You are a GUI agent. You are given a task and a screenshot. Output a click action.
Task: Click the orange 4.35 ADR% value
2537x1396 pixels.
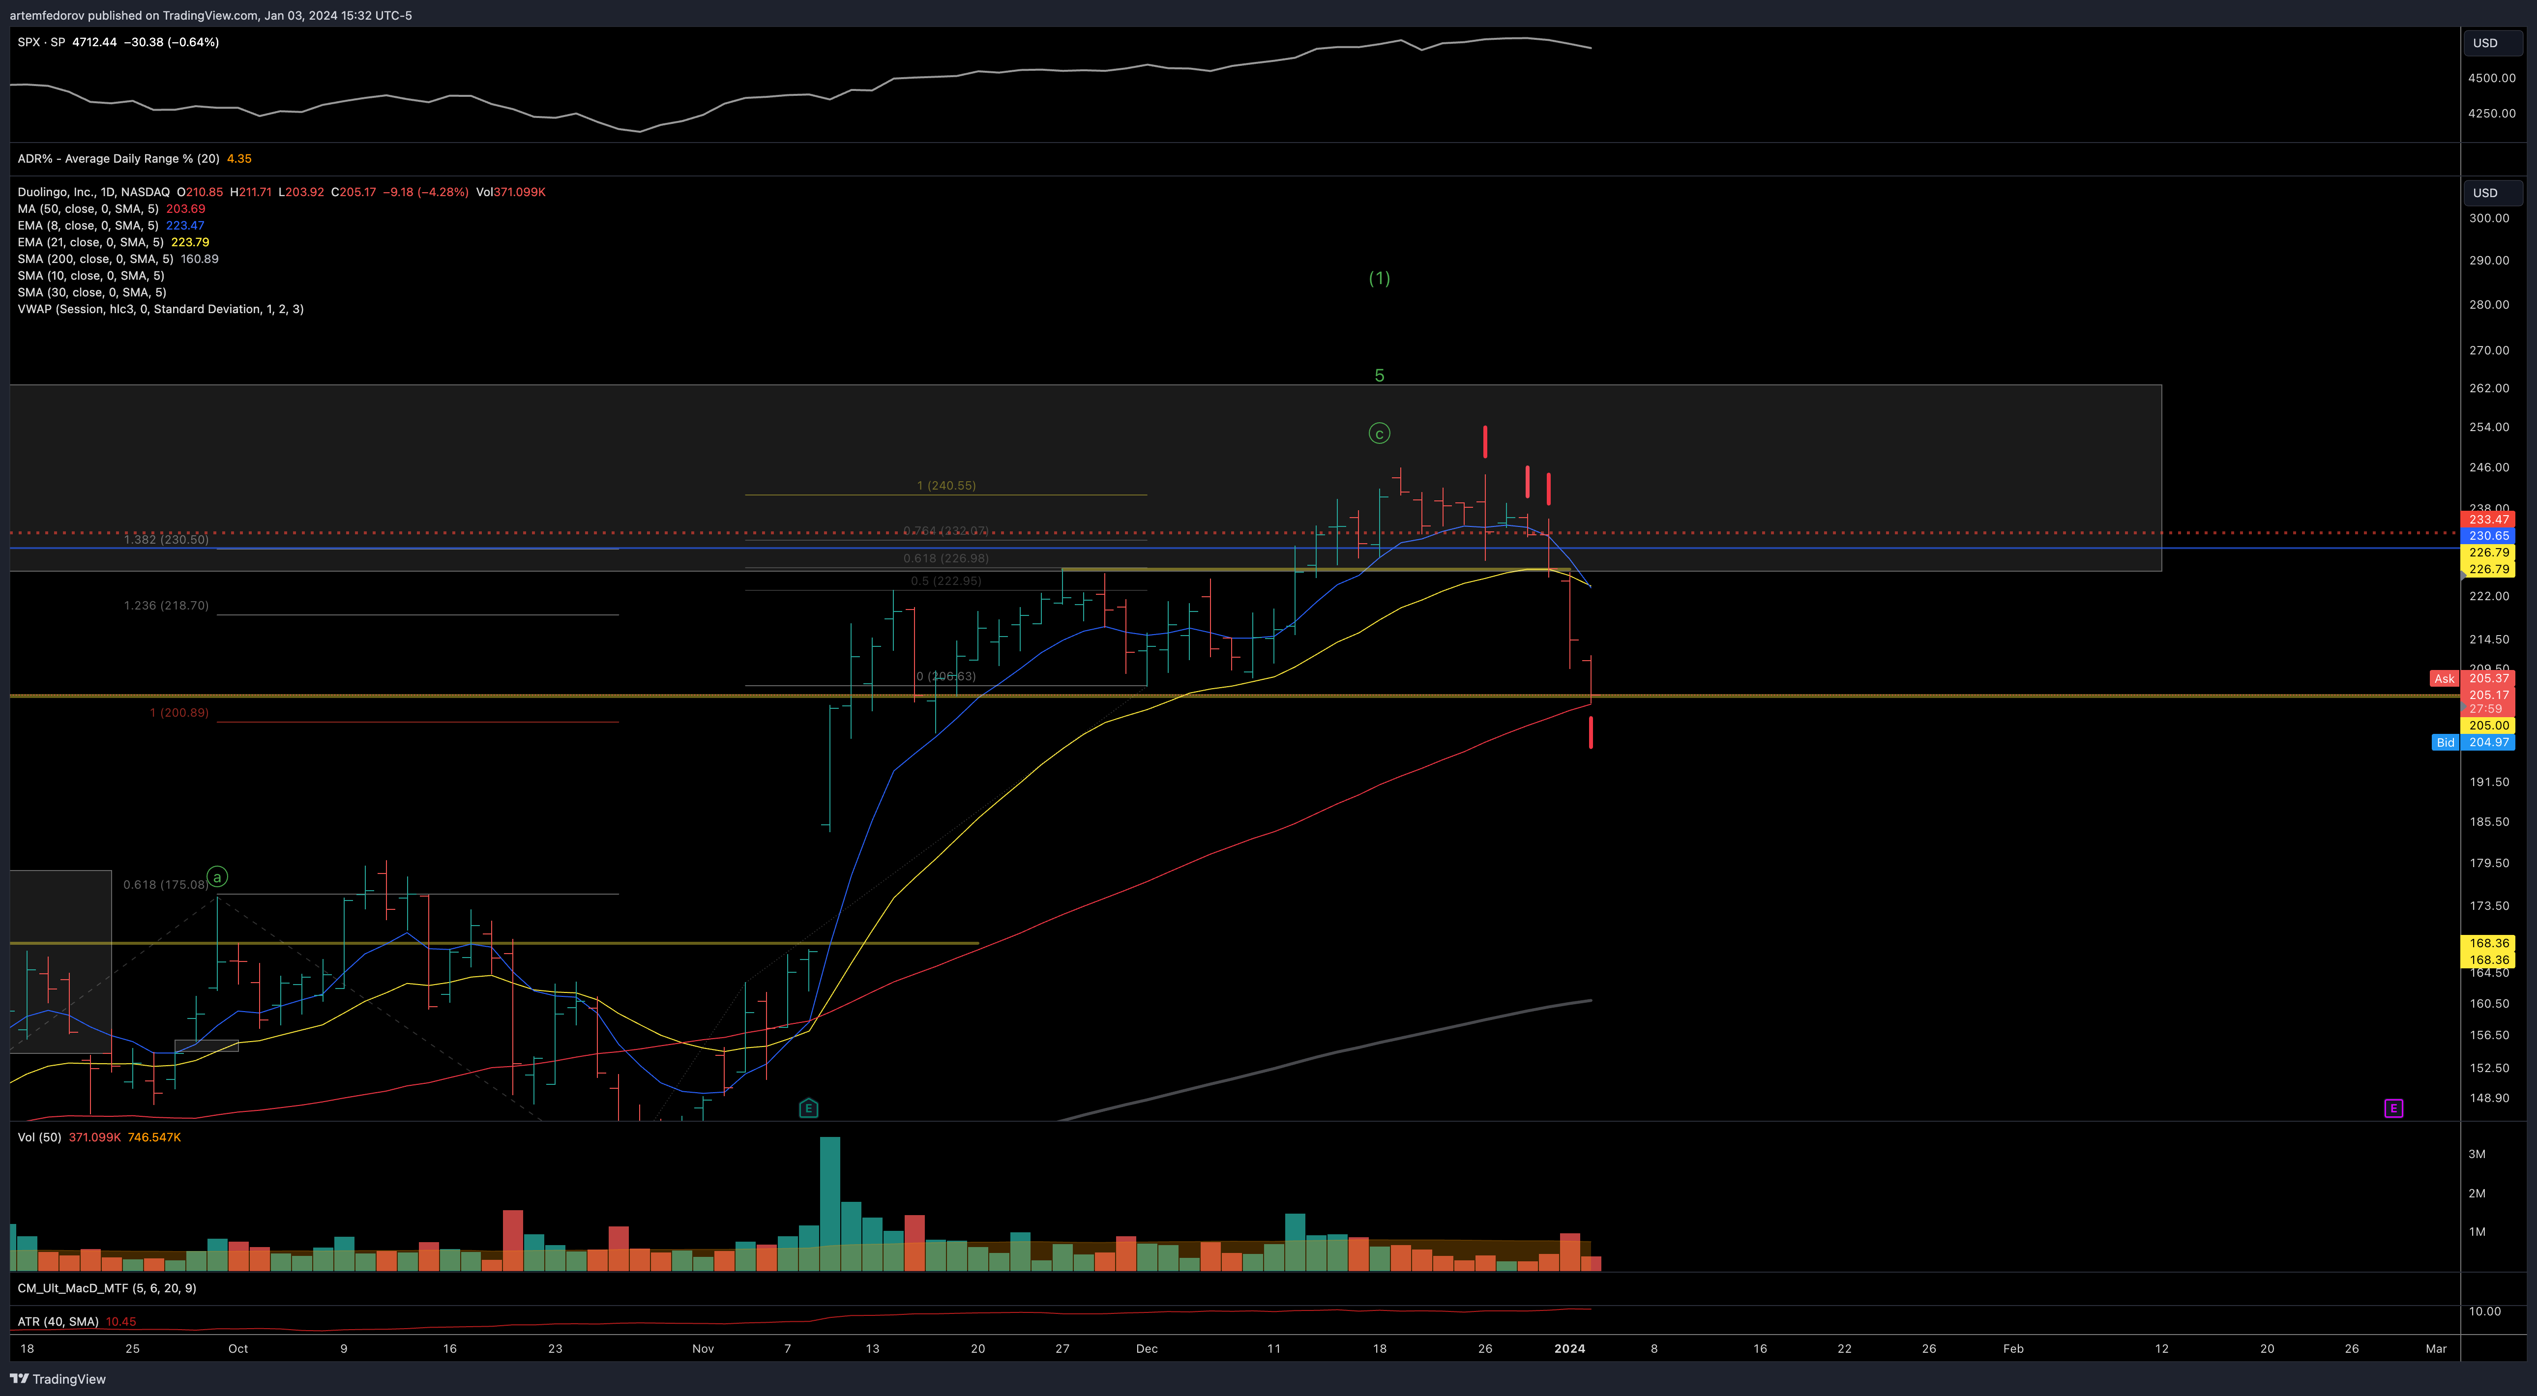pos(239,158)
